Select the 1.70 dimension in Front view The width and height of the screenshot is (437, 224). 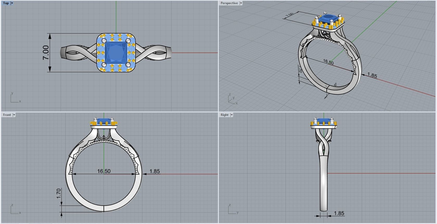(x=59, y=193)
